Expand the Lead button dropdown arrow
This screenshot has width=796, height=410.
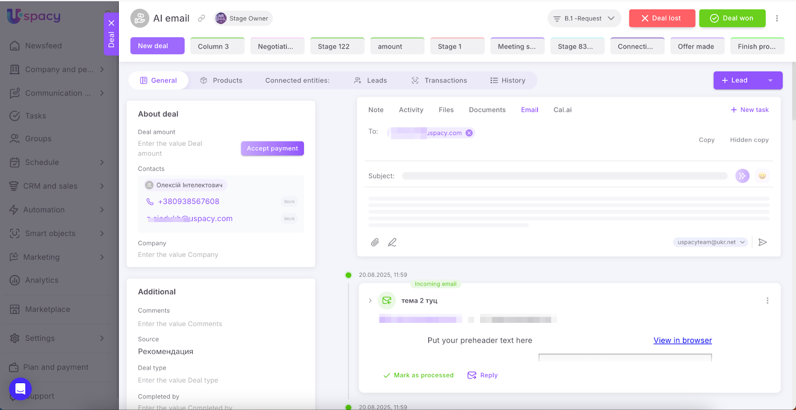coord(770,81)
